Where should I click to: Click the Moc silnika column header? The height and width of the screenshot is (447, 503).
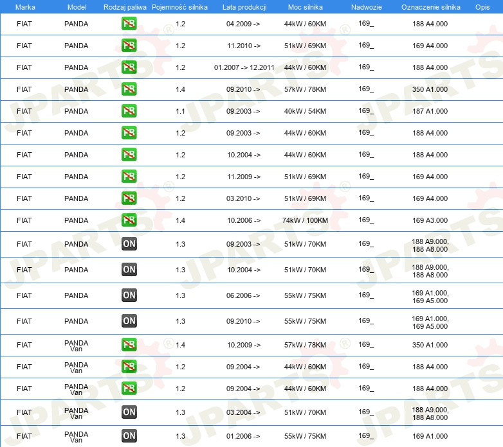pyautogui.click(x=306, y=7)
